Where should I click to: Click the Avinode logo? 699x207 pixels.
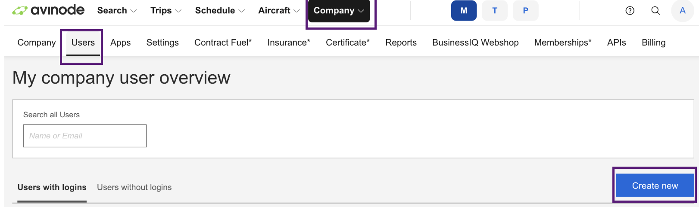[x=48, y=10]
